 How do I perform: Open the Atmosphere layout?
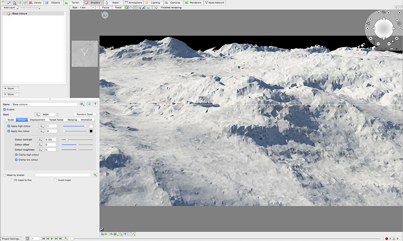click(133, 2)
